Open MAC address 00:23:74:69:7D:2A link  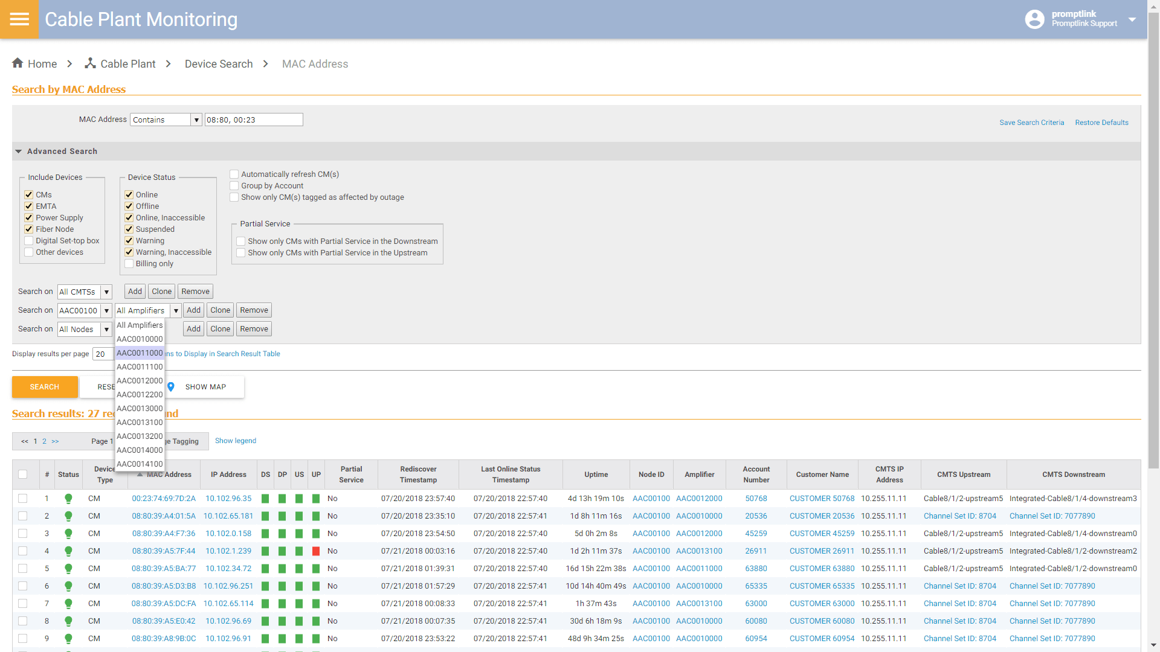pos(164,499)
